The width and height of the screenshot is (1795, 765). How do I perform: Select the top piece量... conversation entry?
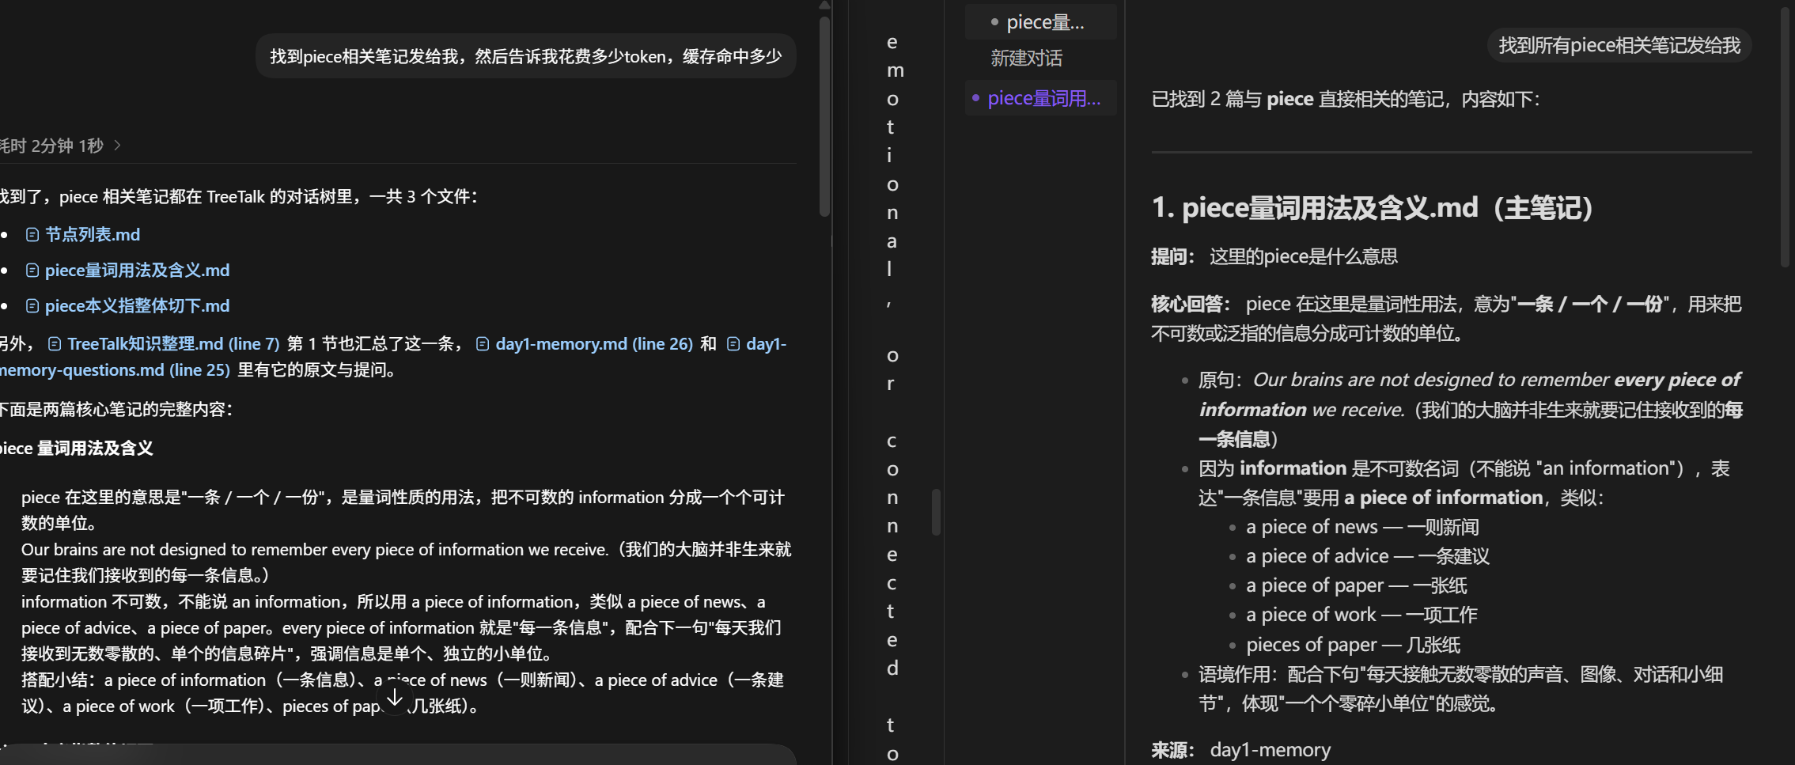pos(1041,22)
